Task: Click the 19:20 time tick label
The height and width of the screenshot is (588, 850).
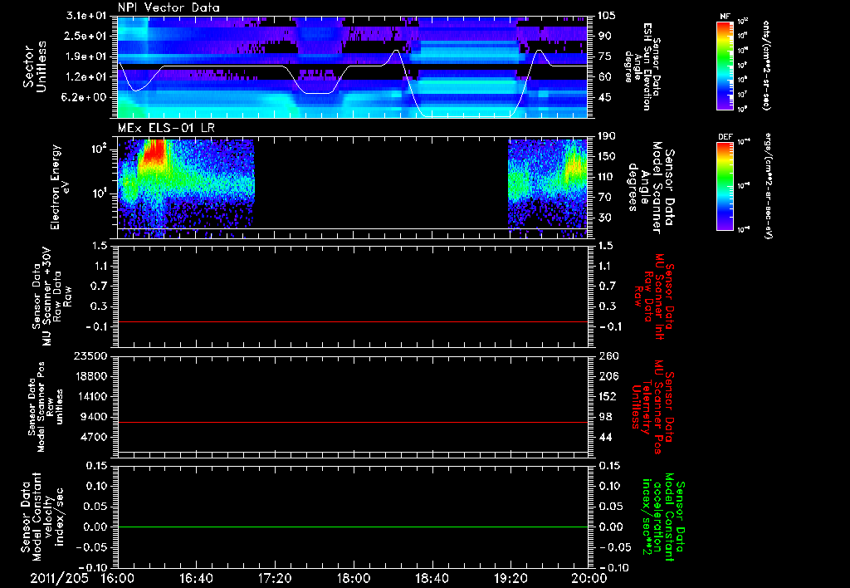Action: pos(510,578)
